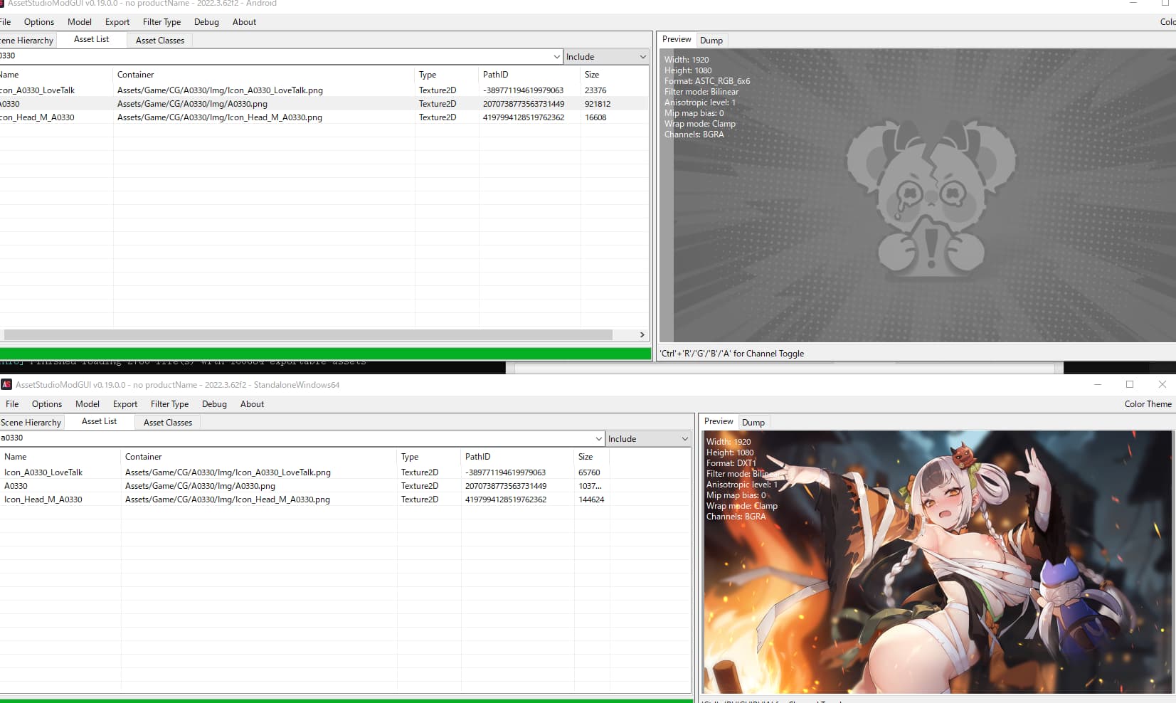Close the StandaloneWindows64 AssetStudio window
The height and width of the screenshot is (703, 1176).
pyautogui.click(x=1162, y=384)
